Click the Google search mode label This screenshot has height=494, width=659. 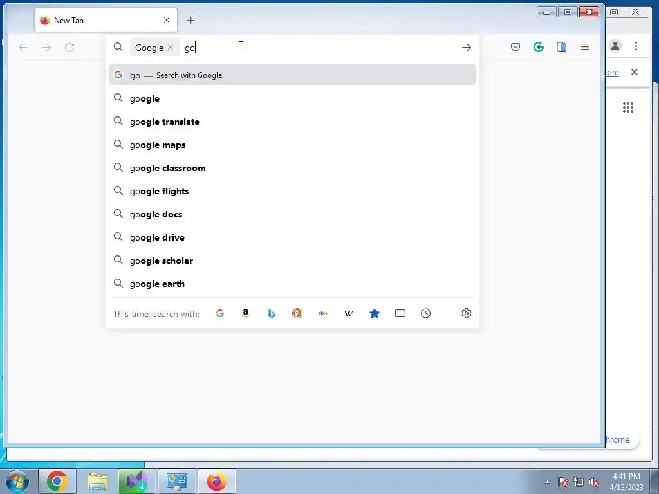pyautogui.click(x=149, y=48)
